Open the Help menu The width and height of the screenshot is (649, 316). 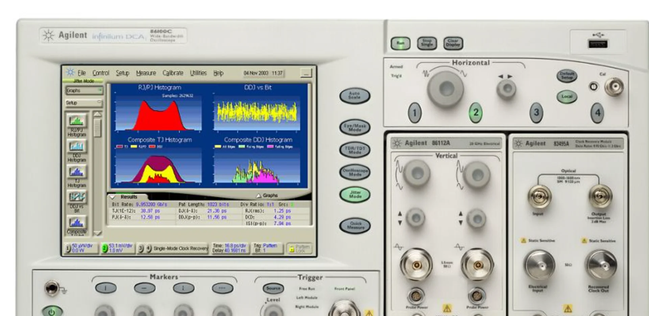(218, 73)
